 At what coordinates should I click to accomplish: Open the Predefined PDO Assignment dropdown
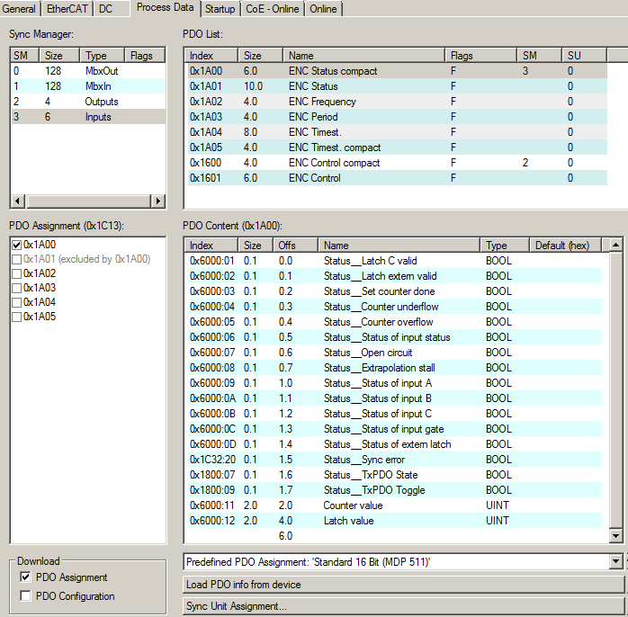tap(616, 562)
